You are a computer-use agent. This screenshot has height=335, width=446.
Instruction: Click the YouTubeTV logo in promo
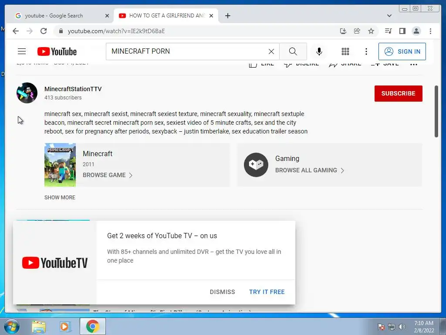click(x=55, y=263)
